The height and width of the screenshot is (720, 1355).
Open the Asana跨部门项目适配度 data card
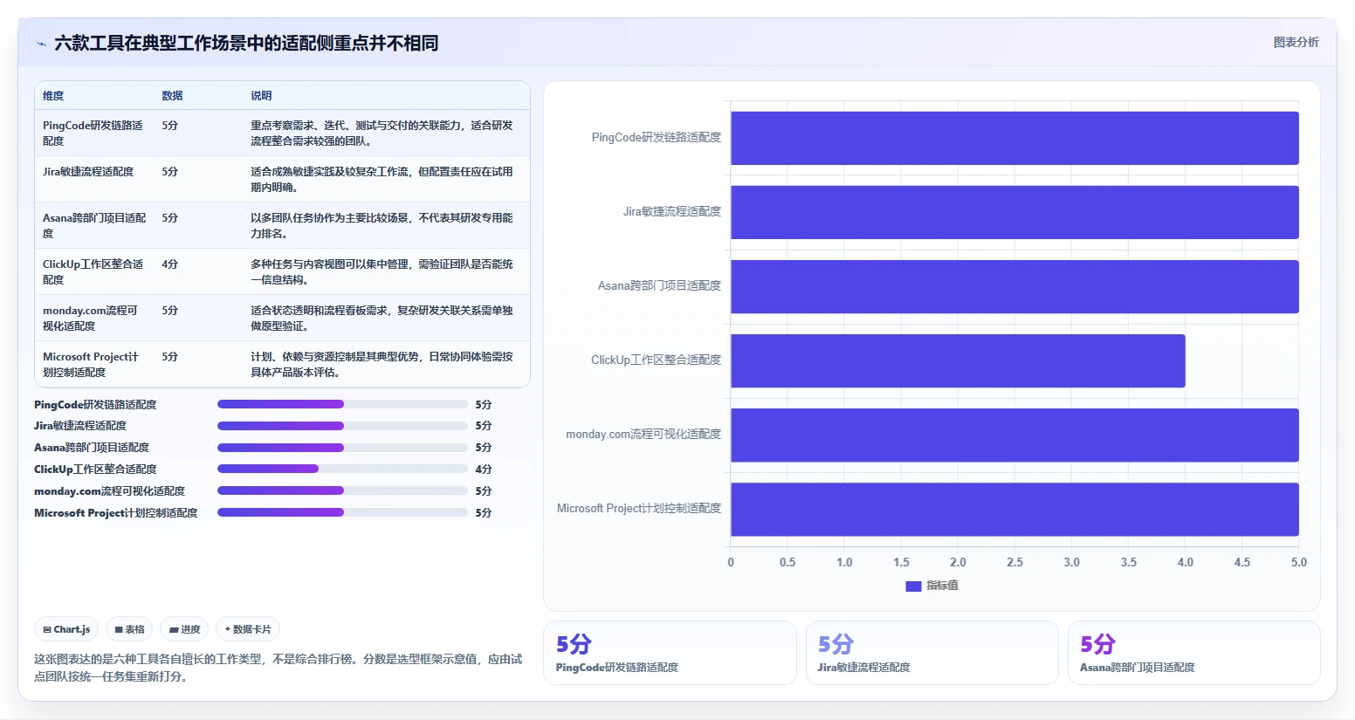coord(1193,653)
